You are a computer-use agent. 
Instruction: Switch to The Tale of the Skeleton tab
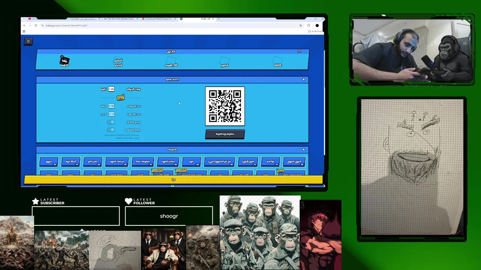[120, 19]
